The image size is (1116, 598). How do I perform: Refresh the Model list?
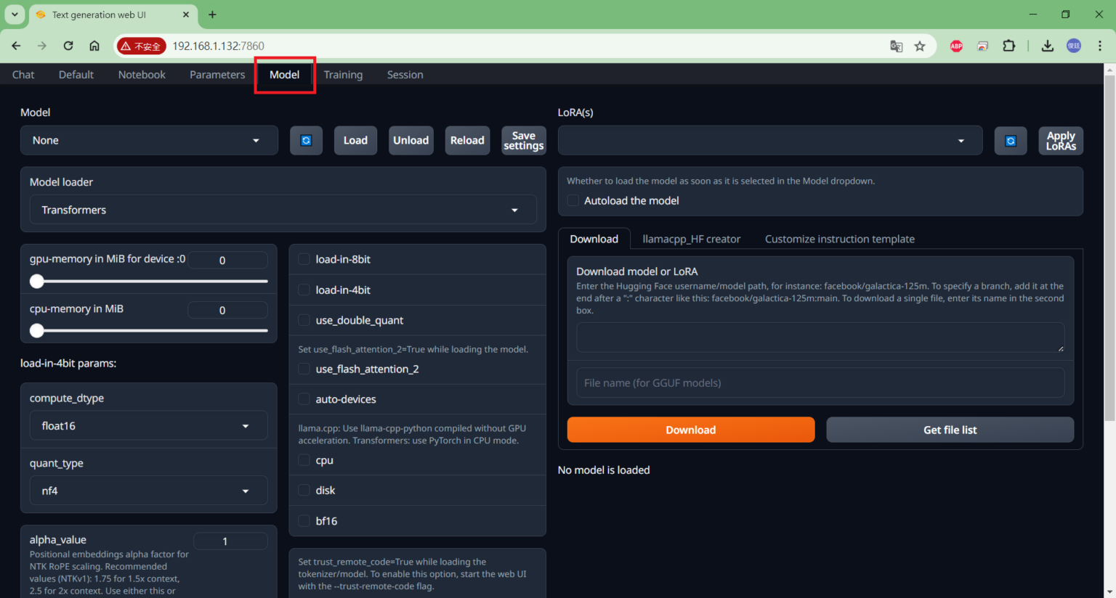[306, 140]
